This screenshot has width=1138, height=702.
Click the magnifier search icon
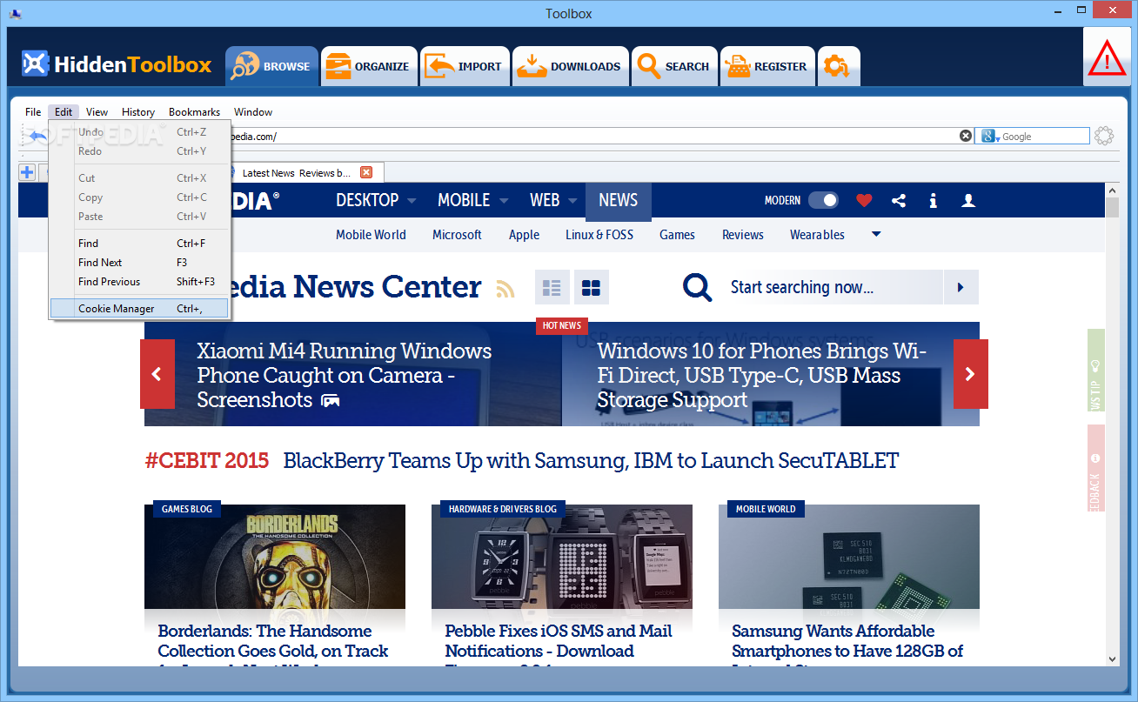tap(697, 287)
